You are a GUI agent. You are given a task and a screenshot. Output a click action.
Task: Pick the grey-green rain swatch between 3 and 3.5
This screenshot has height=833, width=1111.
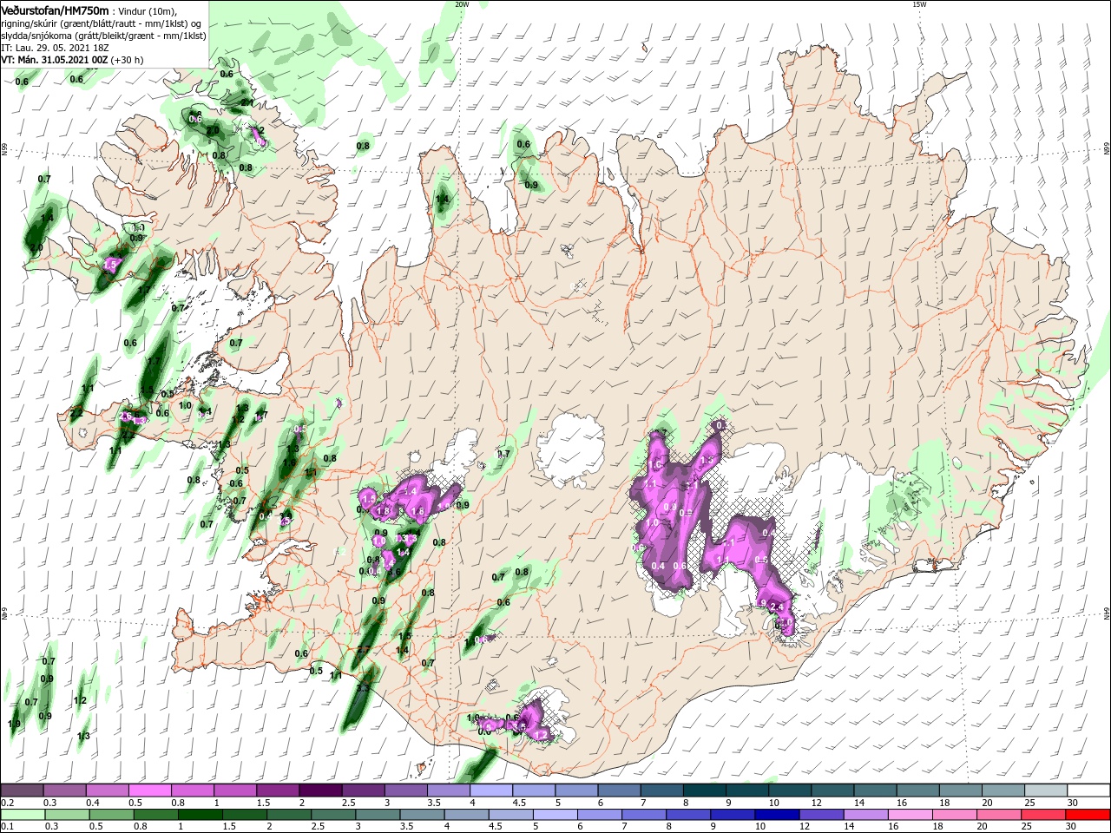pos(379,814)
